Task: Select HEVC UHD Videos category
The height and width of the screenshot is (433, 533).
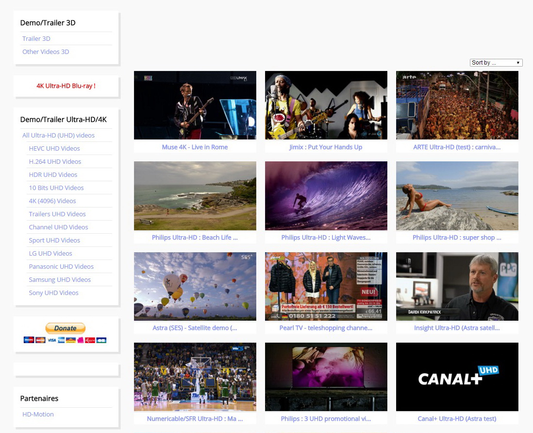Action: (x=54, y=148)
